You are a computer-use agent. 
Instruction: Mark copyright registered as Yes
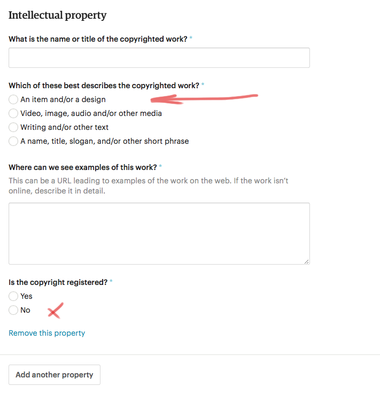tap(13, 296)
